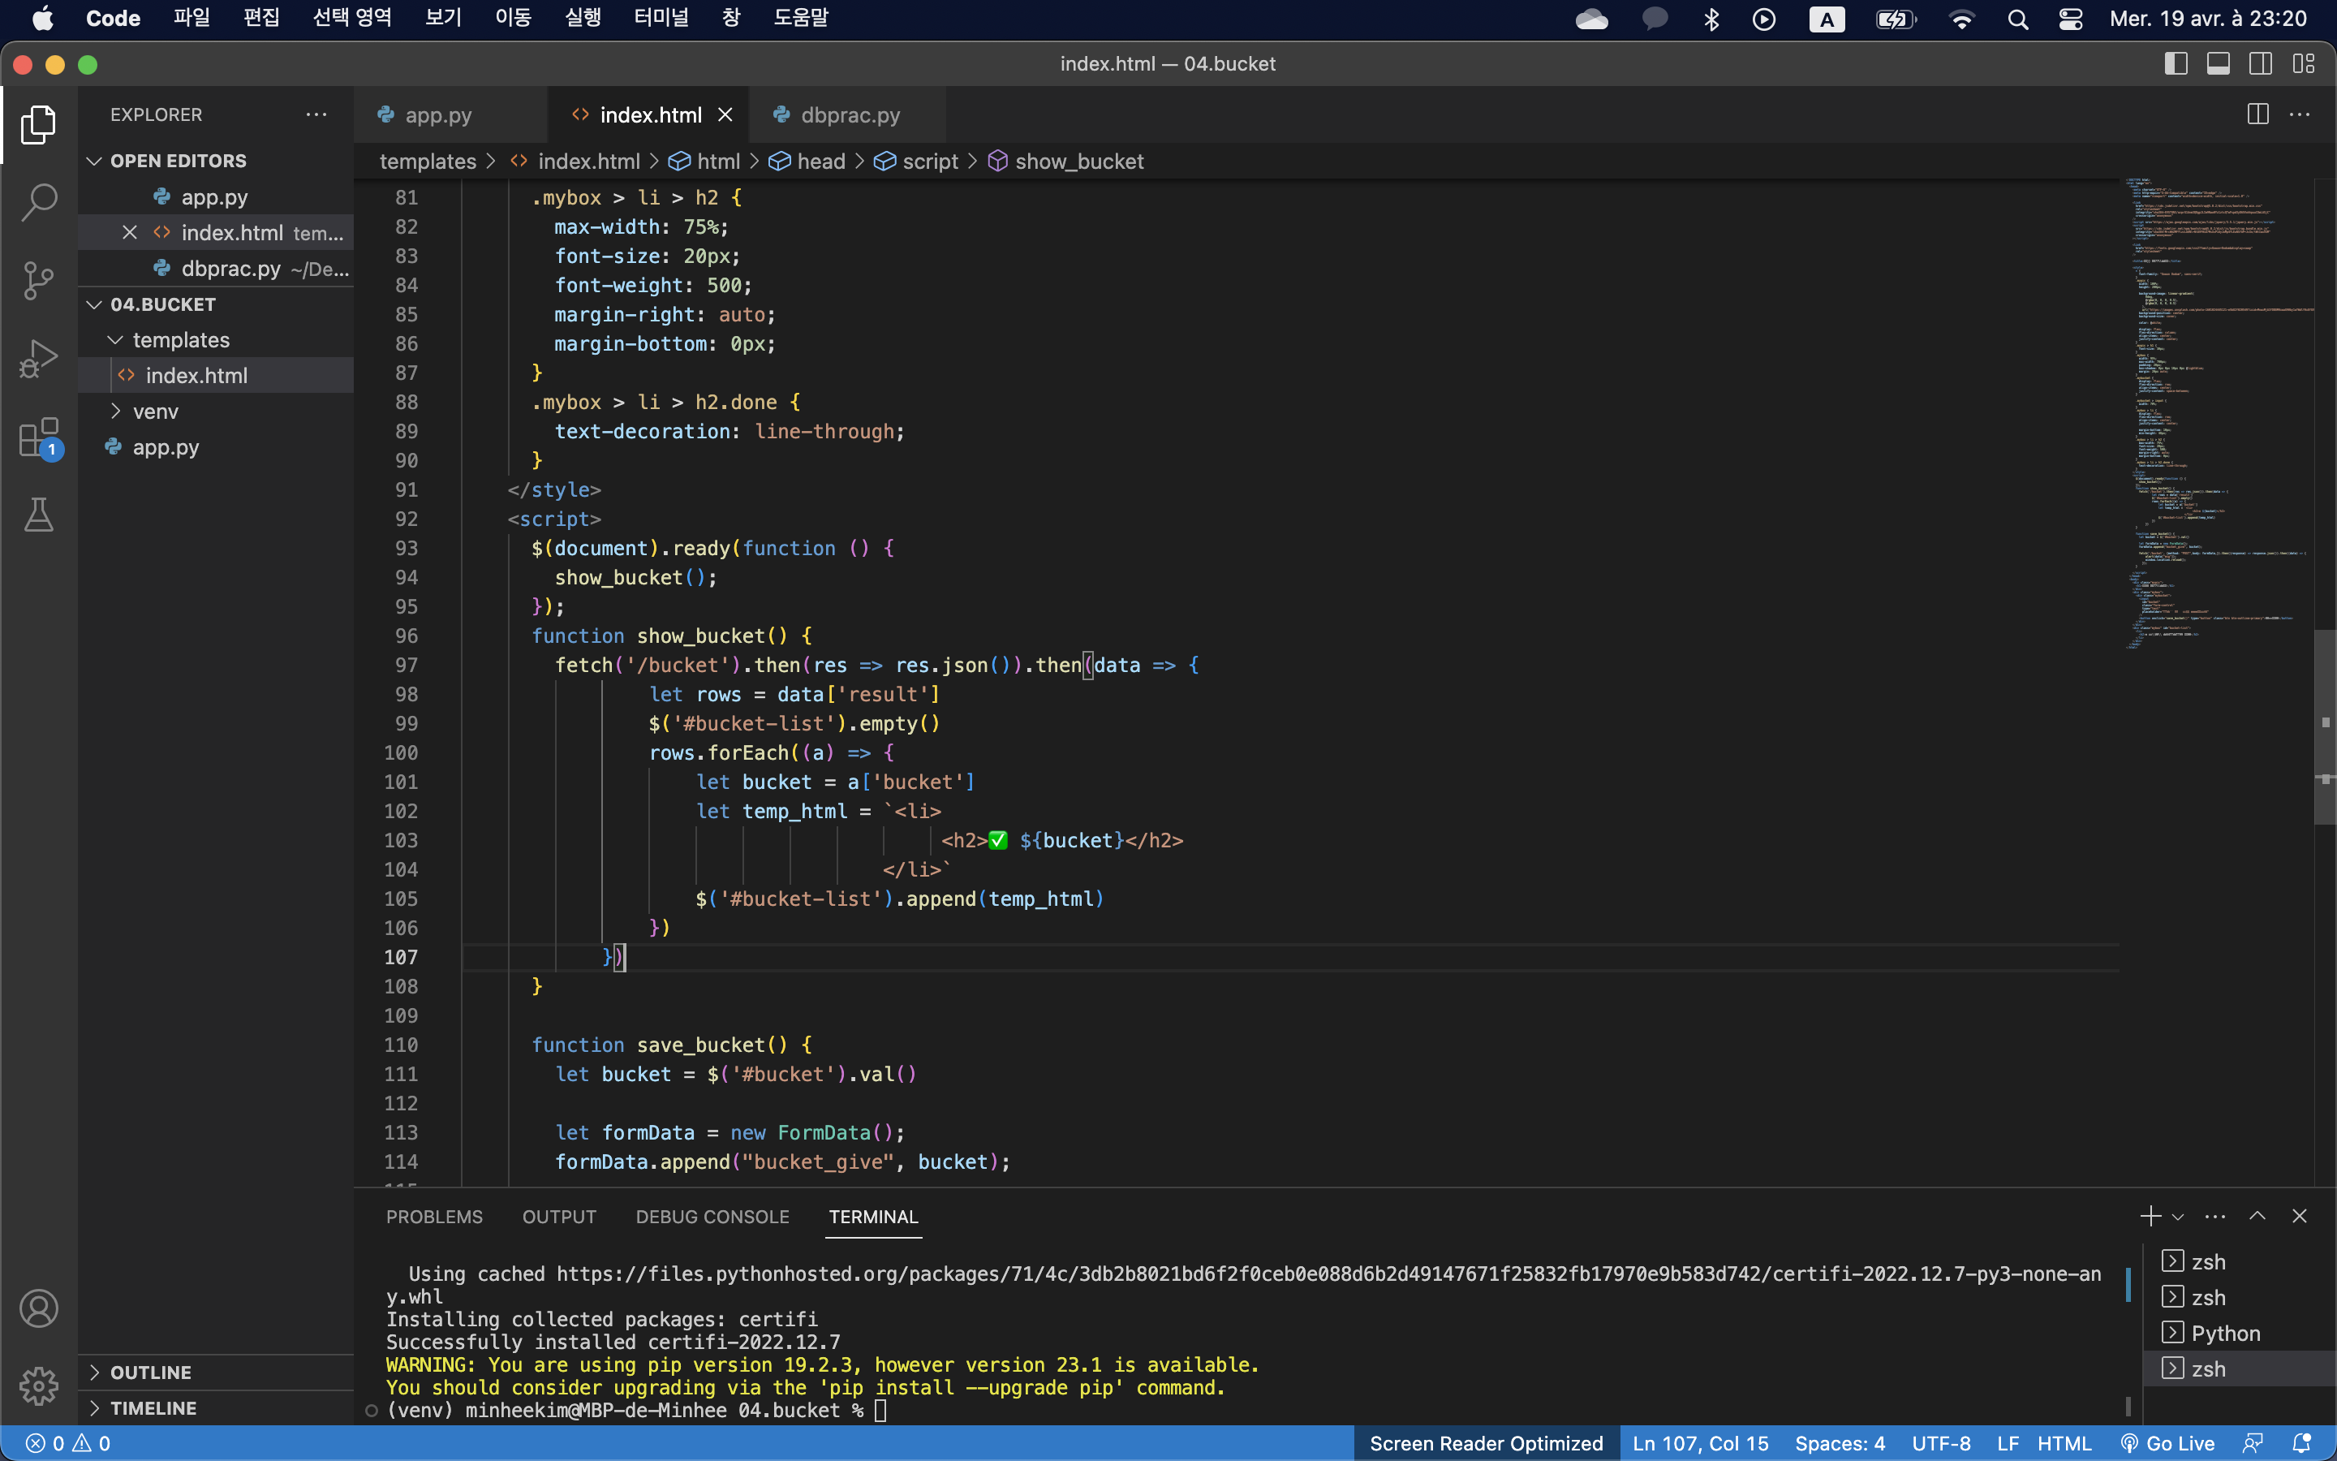Change indentation Spaces: 4 setting

point(1840,1444)
